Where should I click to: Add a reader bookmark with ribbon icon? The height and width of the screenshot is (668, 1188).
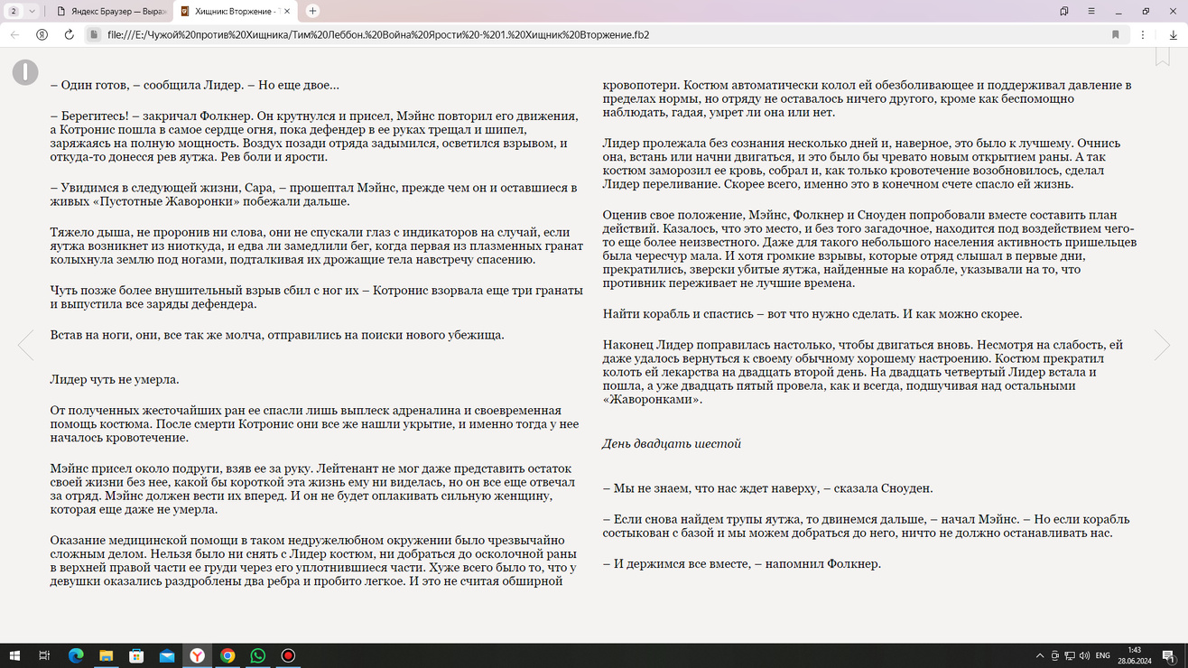coord(1162,56)
